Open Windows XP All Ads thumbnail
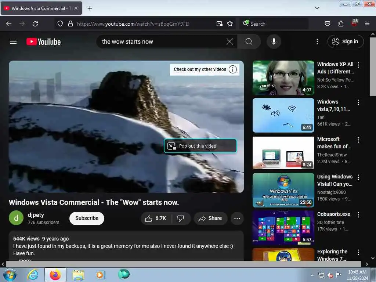 click(x=283, y=78)
